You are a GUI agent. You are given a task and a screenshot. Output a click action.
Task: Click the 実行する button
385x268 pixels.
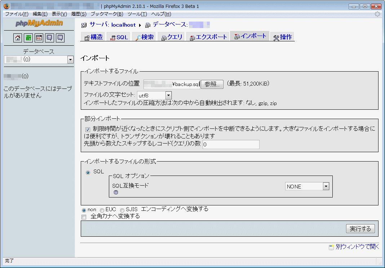[x=360, y=228]
